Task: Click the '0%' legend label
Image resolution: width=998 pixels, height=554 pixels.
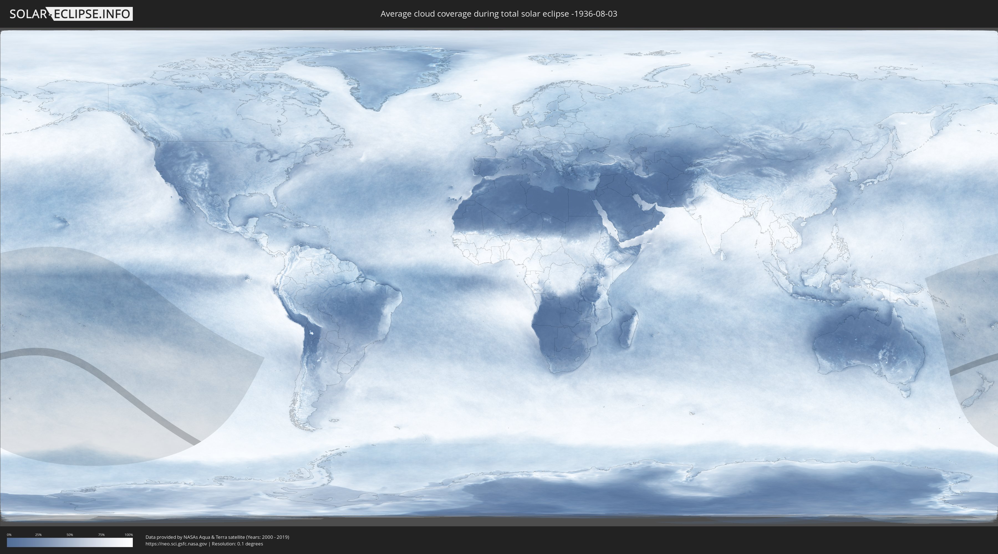Action: (x=9, y=535)
